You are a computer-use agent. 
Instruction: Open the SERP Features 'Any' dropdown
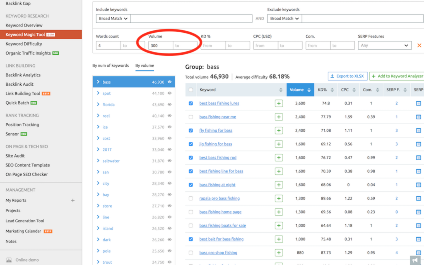[x=385, y=46]
